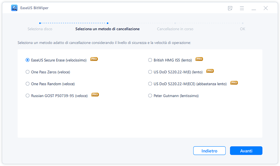Close the BitWiper window
This screenshot has height=166, width=280.
265,8
